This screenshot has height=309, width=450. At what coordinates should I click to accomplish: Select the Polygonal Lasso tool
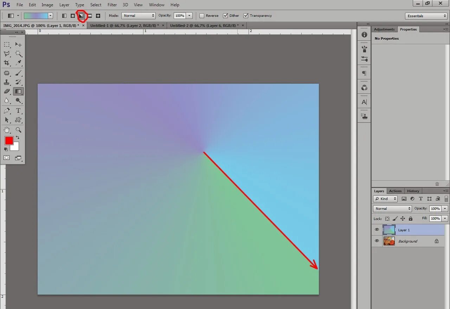(x=7, y=54)
